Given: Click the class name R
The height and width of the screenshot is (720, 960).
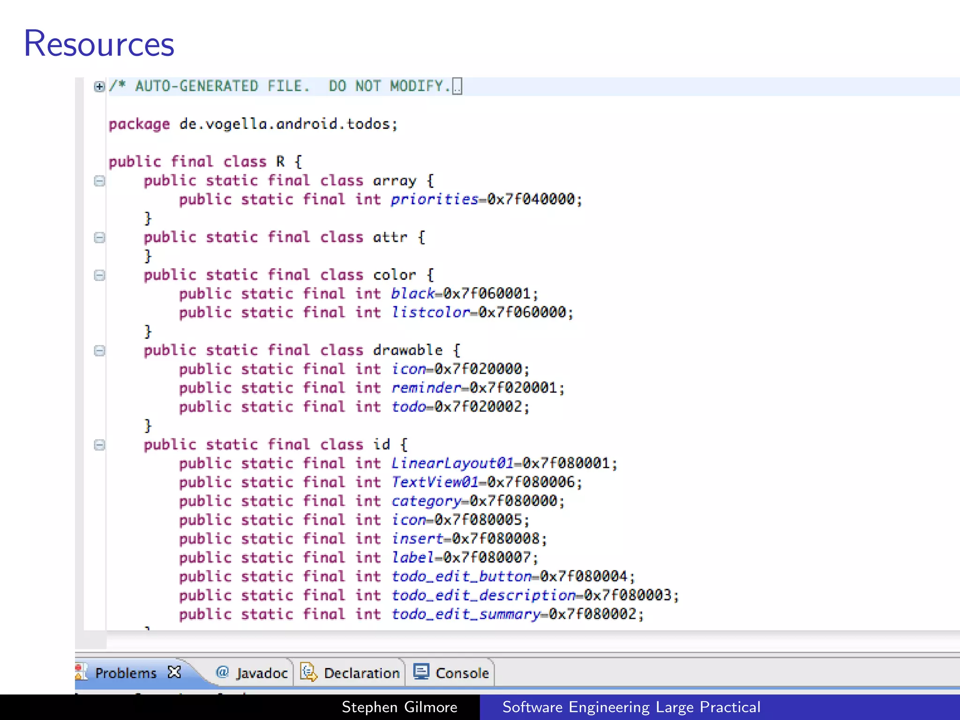Looking at the screenshot, I should [280, 162].
